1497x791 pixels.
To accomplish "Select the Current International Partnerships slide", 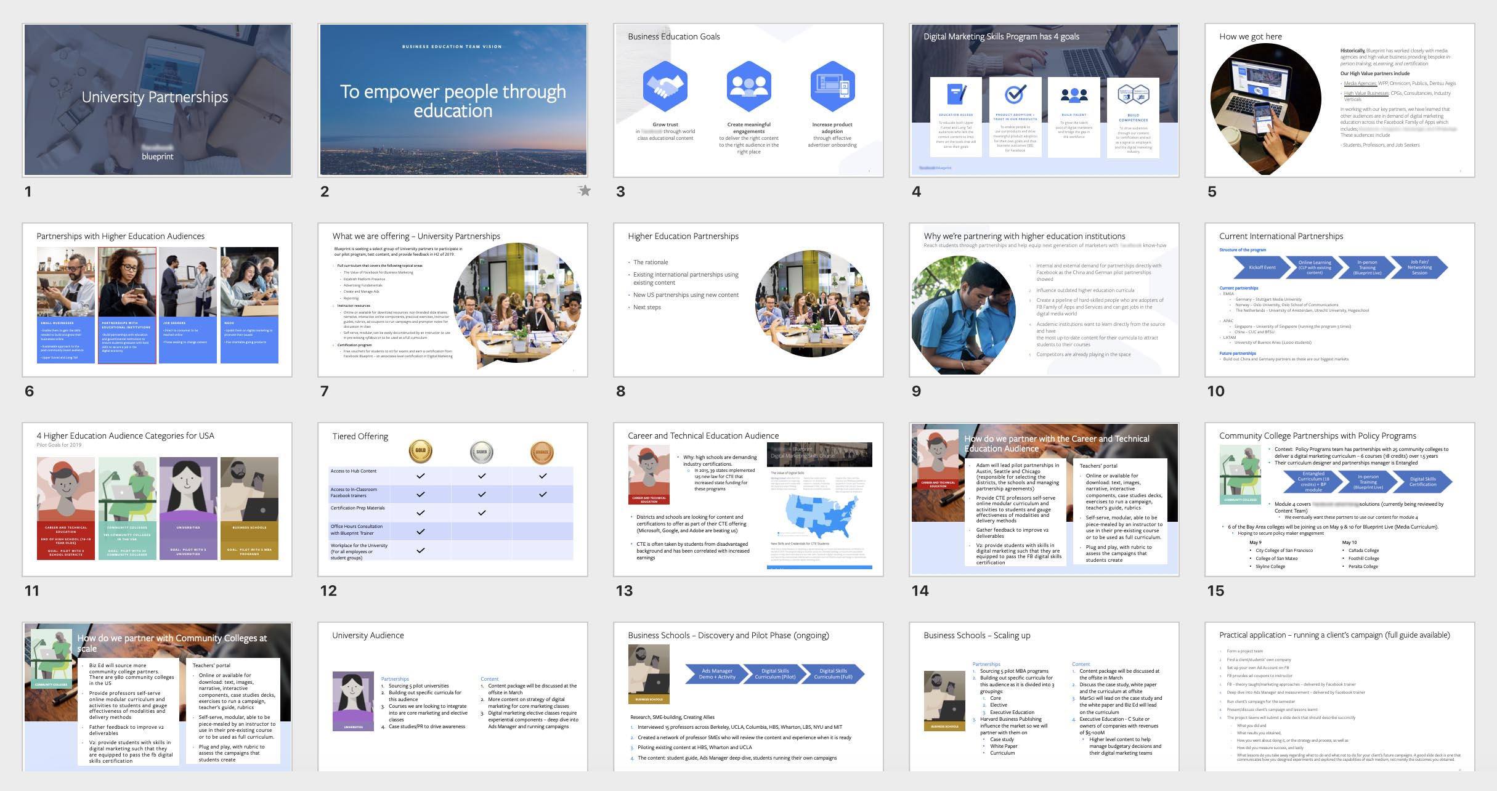I will click(x=1339, y=299).
